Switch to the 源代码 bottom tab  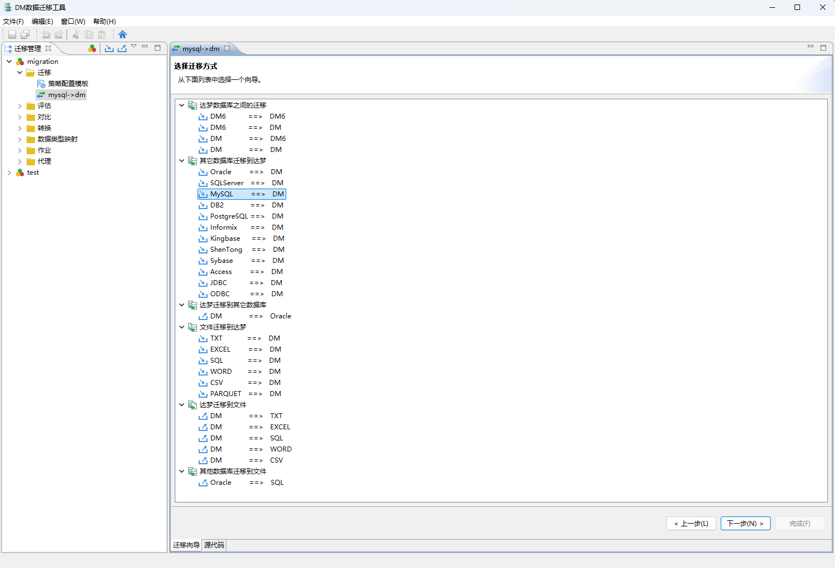click(x=214, y=545)
